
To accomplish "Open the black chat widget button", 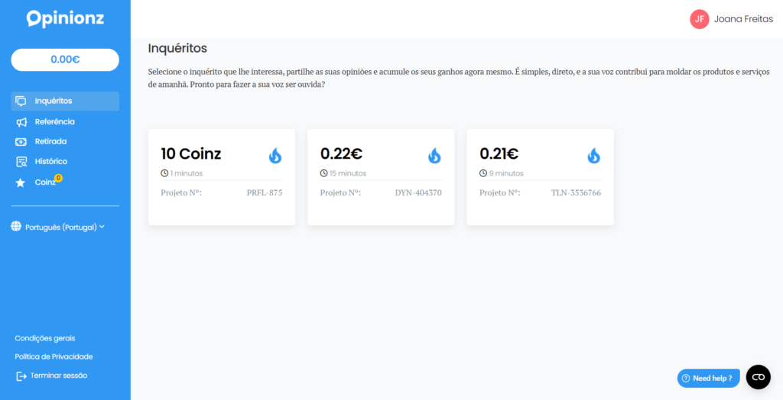I will pyautogui.click(x=758, y=377).
